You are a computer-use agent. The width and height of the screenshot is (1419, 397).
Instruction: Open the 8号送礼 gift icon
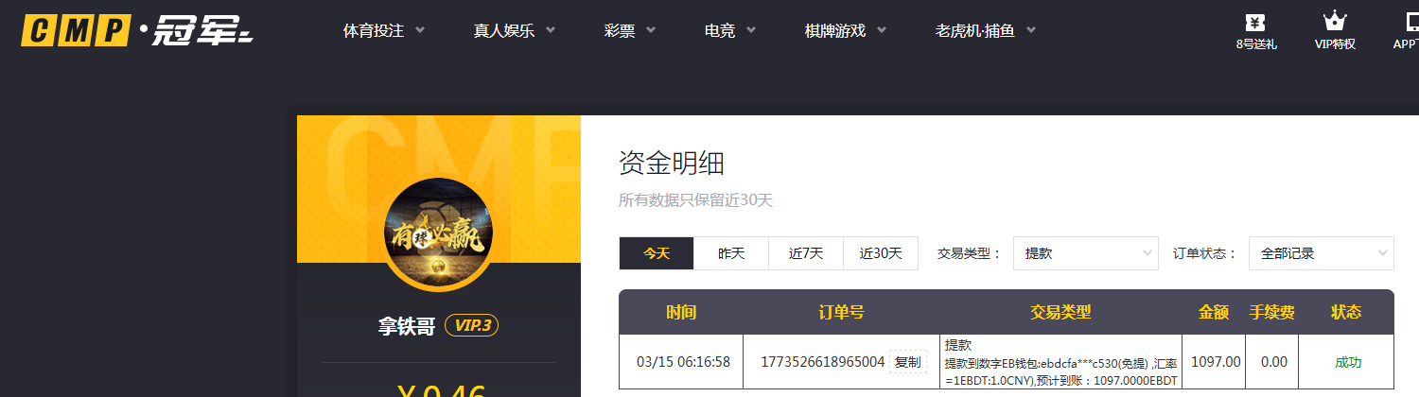coord(1256,23)
